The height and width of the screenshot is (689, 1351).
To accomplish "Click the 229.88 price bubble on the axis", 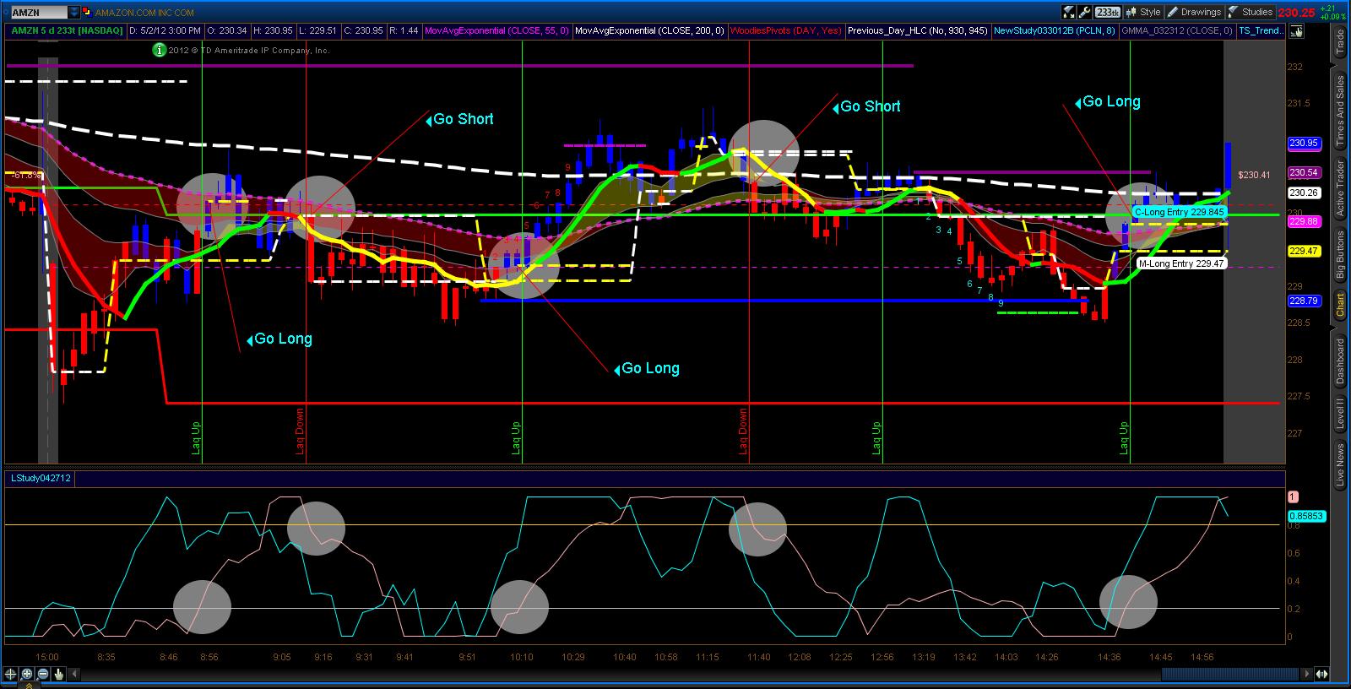I will [1305, 221].
